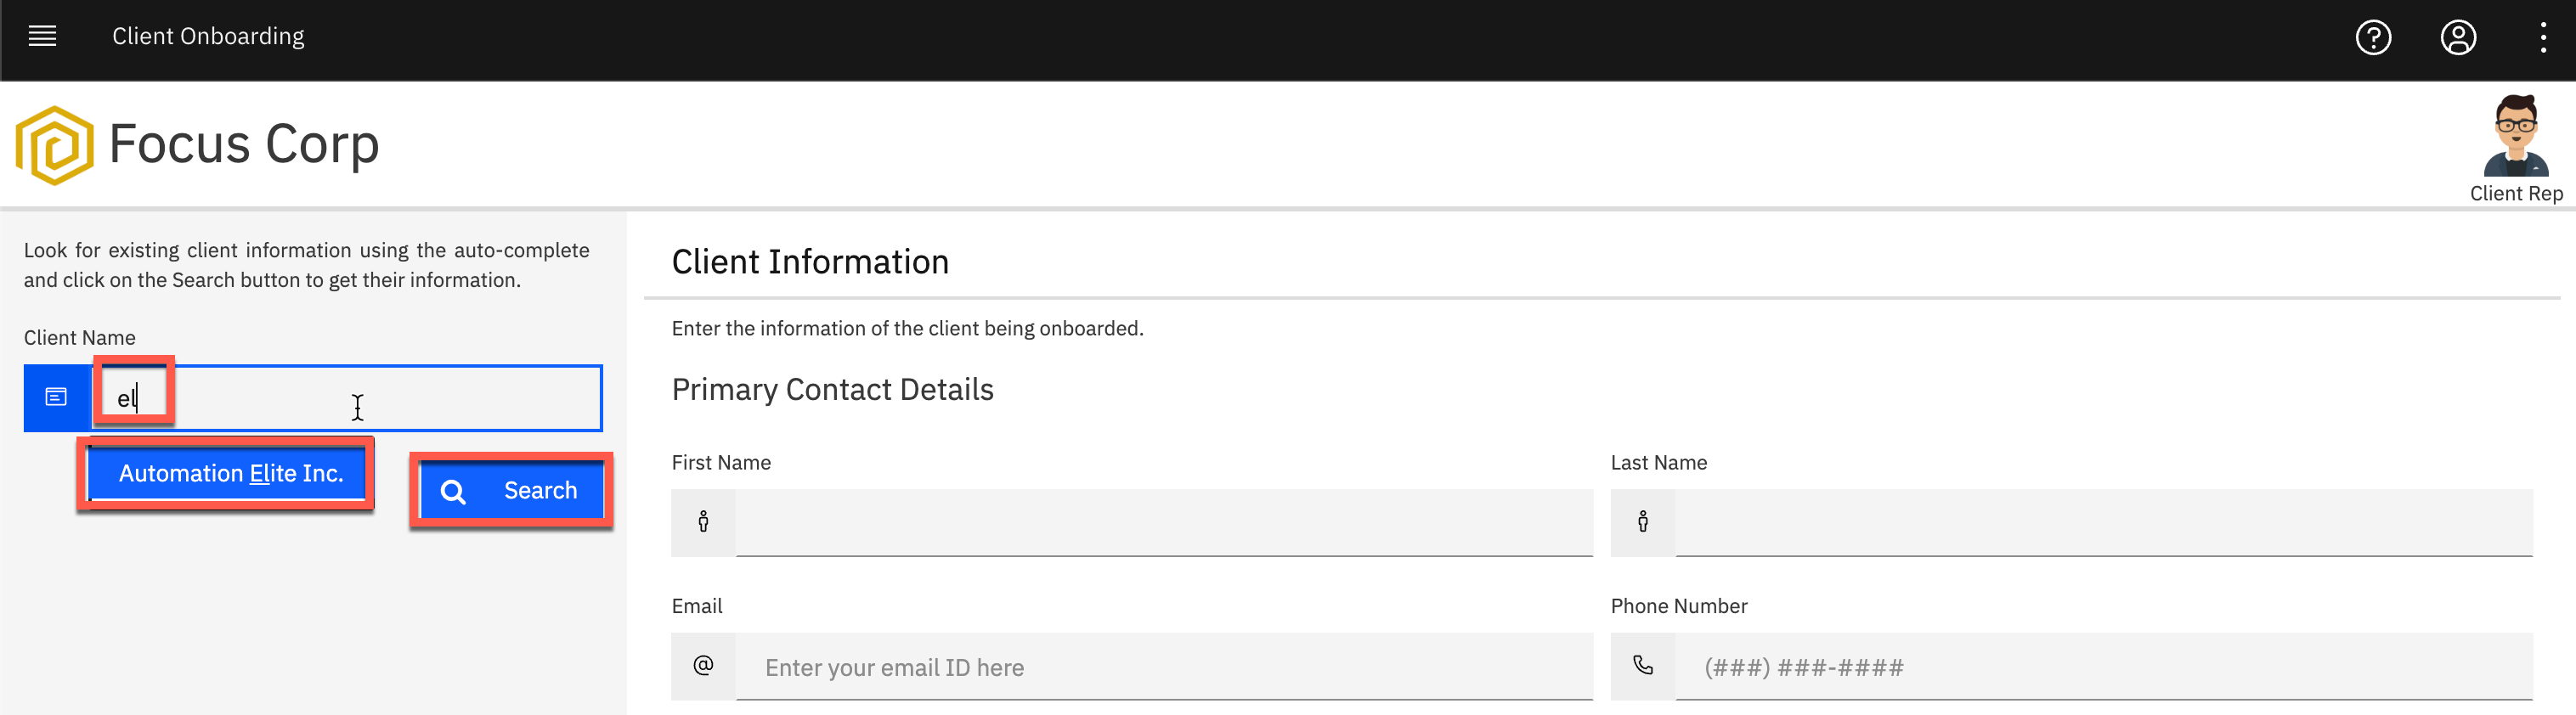
Task: Click into the Last Name field
Action: (2104, 522)
